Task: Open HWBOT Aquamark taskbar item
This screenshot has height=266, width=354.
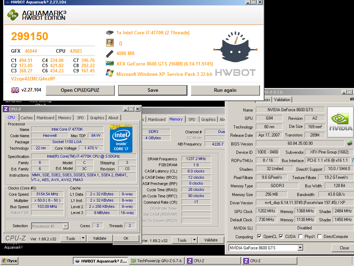Action: [x=101, y=261]
